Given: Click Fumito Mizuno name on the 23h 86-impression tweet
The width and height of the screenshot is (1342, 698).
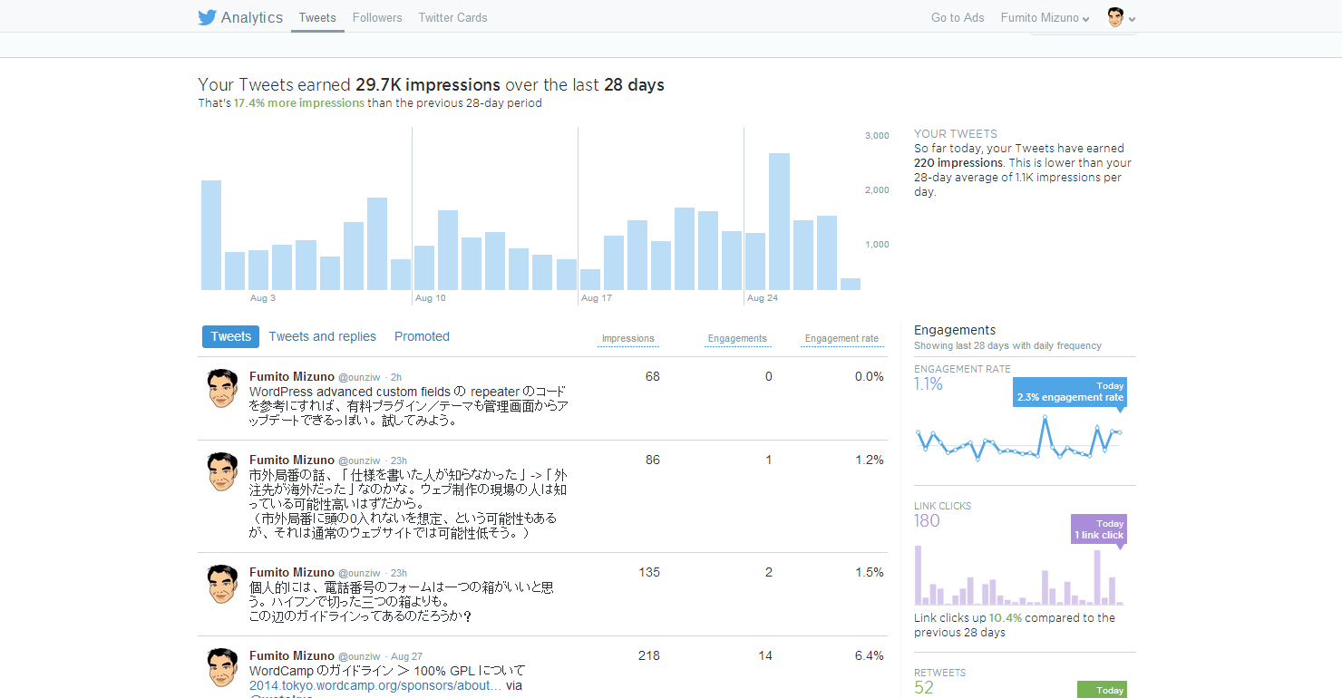Looking at the screenshot, I should (x=292, y=460).
